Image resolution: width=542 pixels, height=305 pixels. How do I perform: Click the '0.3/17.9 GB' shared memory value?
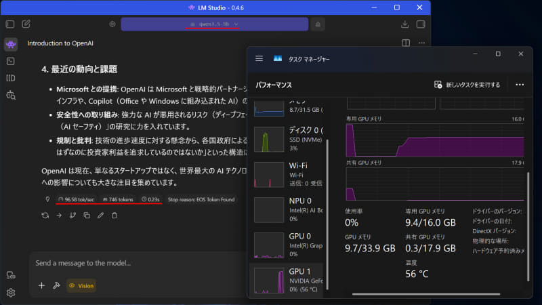[x=430, y=248]
